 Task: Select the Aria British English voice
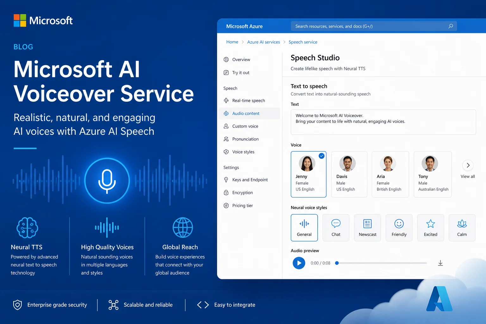pyautogui.click(x=390, y=174)
